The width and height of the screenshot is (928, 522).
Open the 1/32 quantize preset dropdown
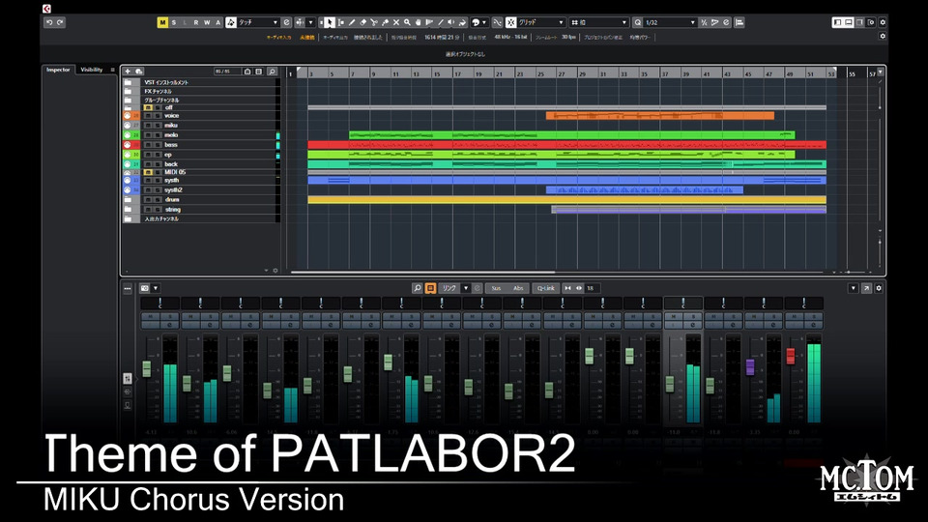click(x=670, y=22)
